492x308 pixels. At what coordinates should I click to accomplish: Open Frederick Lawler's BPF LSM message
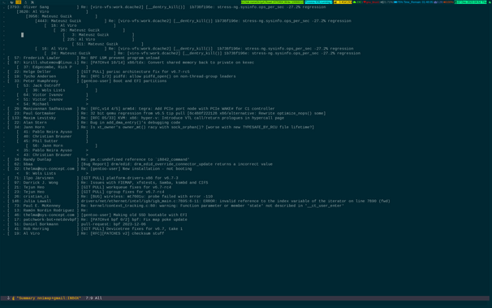point(84,58)
